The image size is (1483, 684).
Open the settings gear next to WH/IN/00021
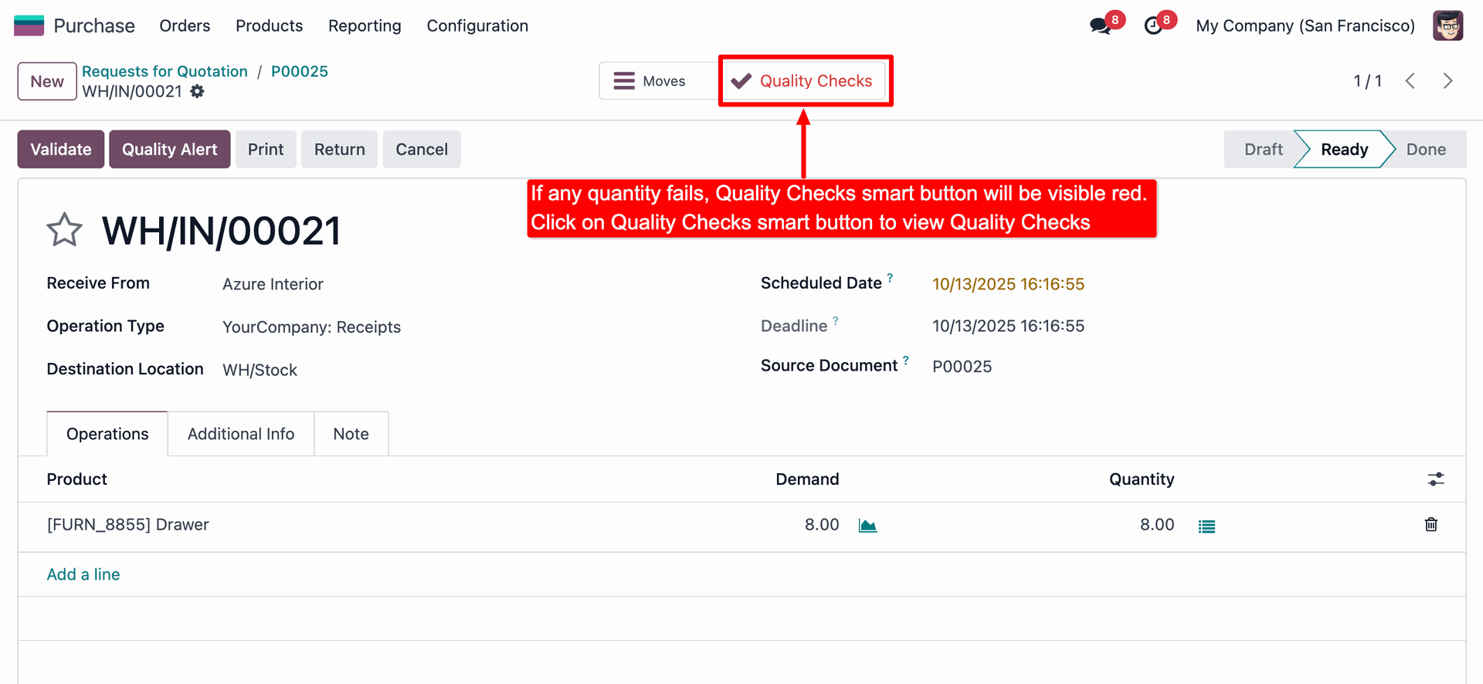tap(198, 92)
